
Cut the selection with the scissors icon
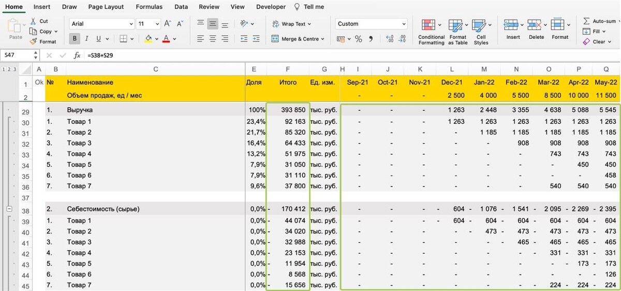[33, 21]
